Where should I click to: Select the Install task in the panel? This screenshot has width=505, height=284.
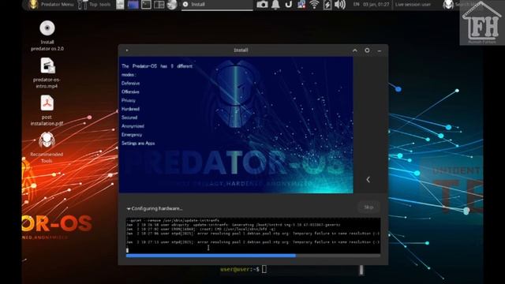point(217,5)
